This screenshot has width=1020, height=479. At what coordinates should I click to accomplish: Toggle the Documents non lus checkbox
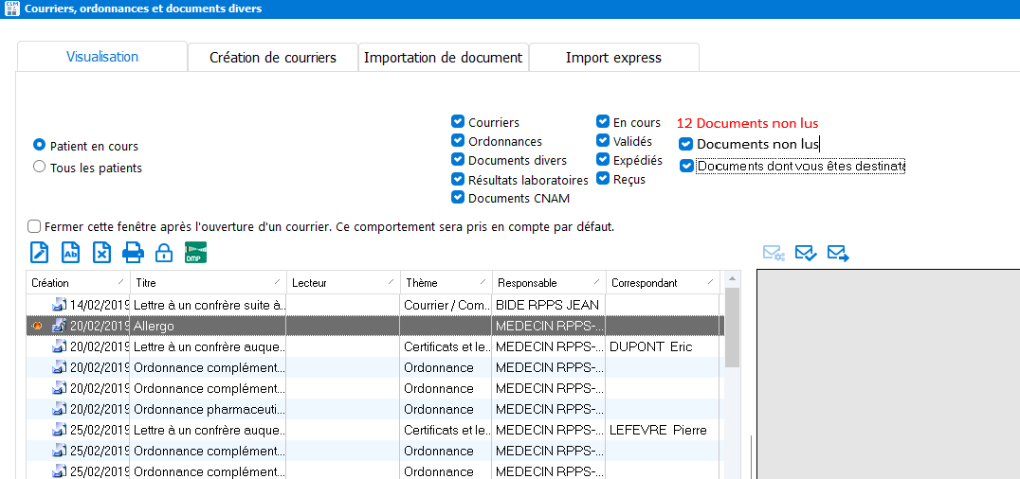686,144
